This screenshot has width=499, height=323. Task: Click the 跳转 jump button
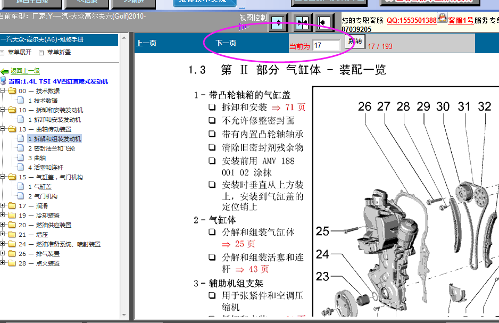(x=355, y=41)
